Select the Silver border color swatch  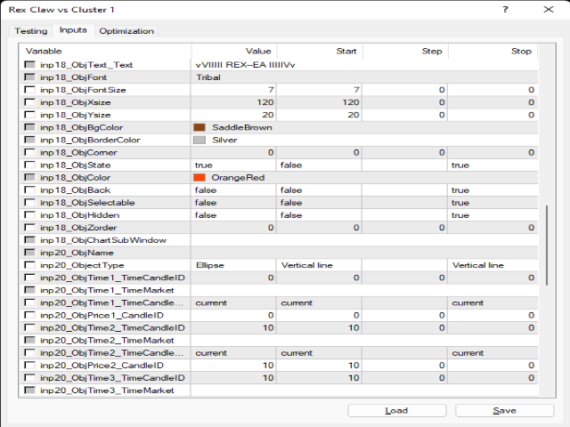coord(199,140)
